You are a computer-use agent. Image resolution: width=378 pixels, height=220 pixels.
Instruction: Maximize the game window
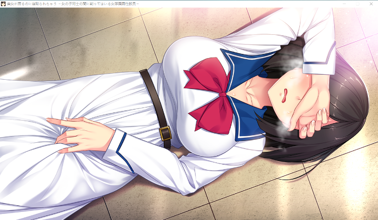357,4
